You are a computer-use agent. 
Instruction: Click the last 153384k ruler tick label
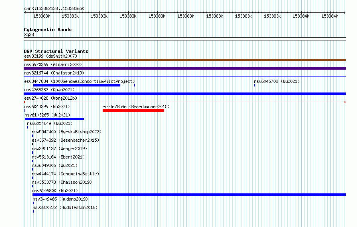330,16
